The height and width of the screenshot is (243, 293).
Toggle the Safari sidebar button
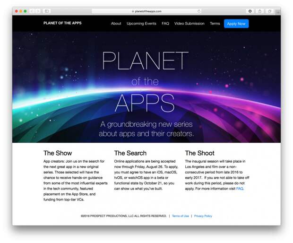tap(47, 11)
